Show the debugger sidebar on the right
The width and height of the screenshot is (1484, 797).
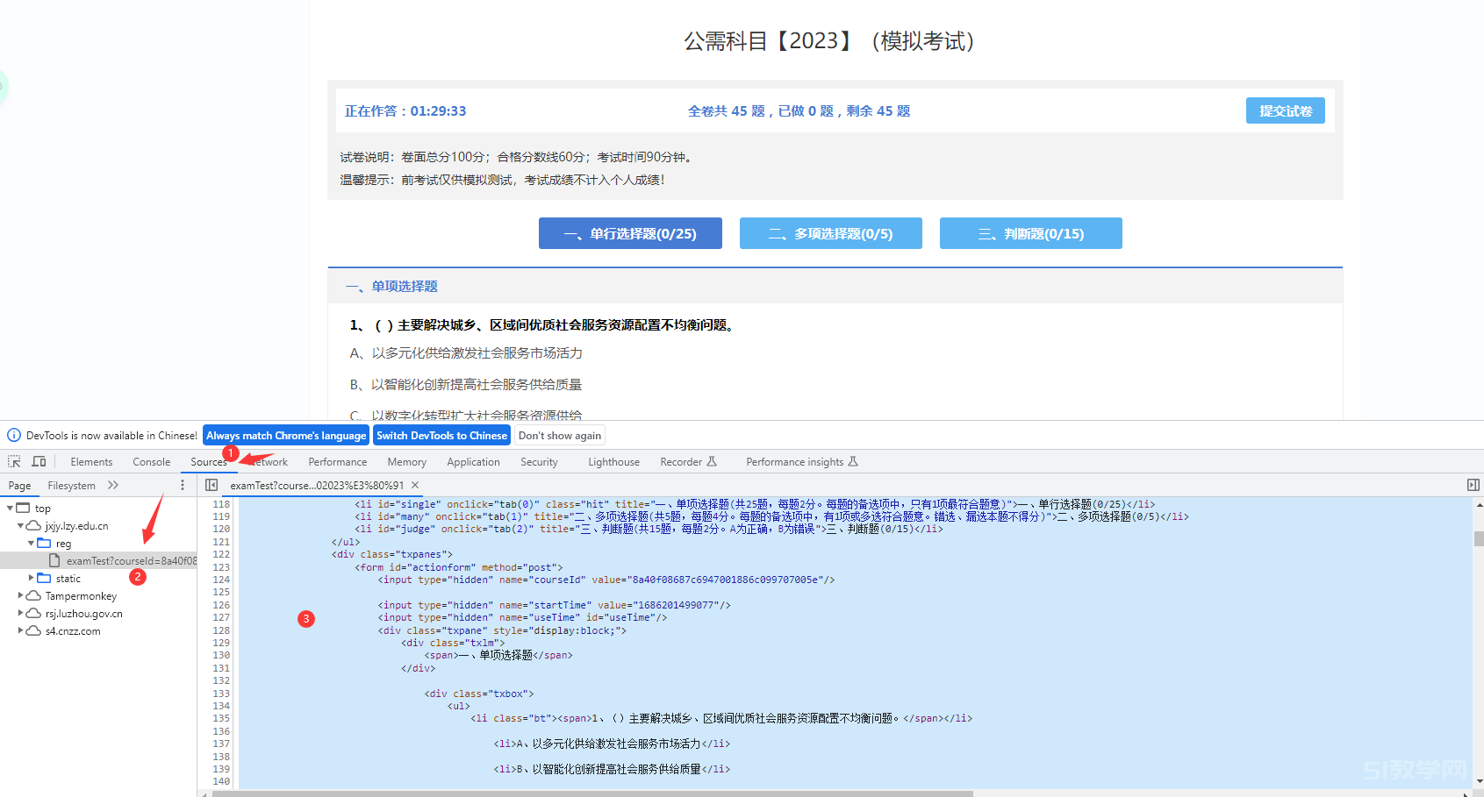(1473, 485)
